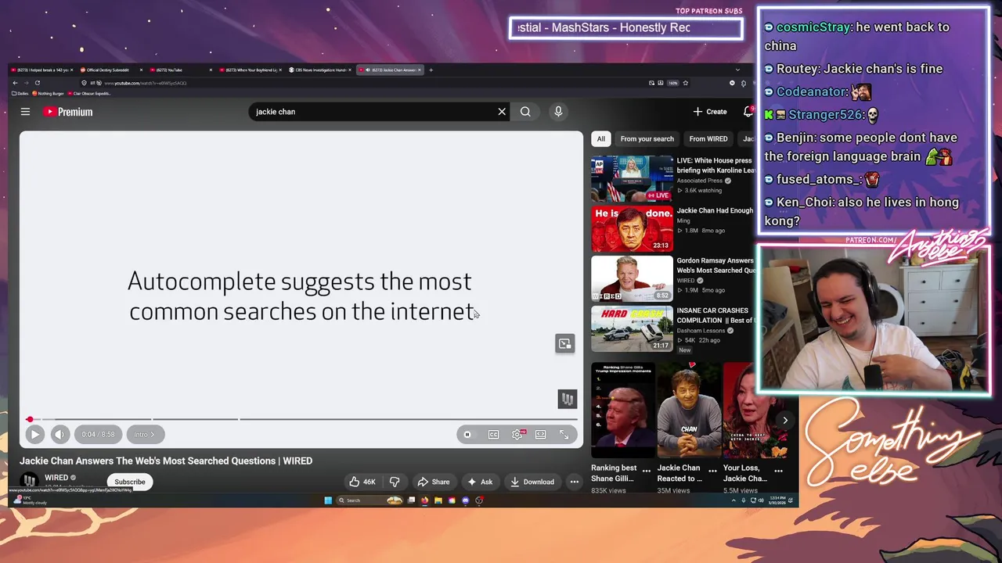This screenshot has height=563, width=1002.
Task: Mute the video volume
Action: (59, 434)
